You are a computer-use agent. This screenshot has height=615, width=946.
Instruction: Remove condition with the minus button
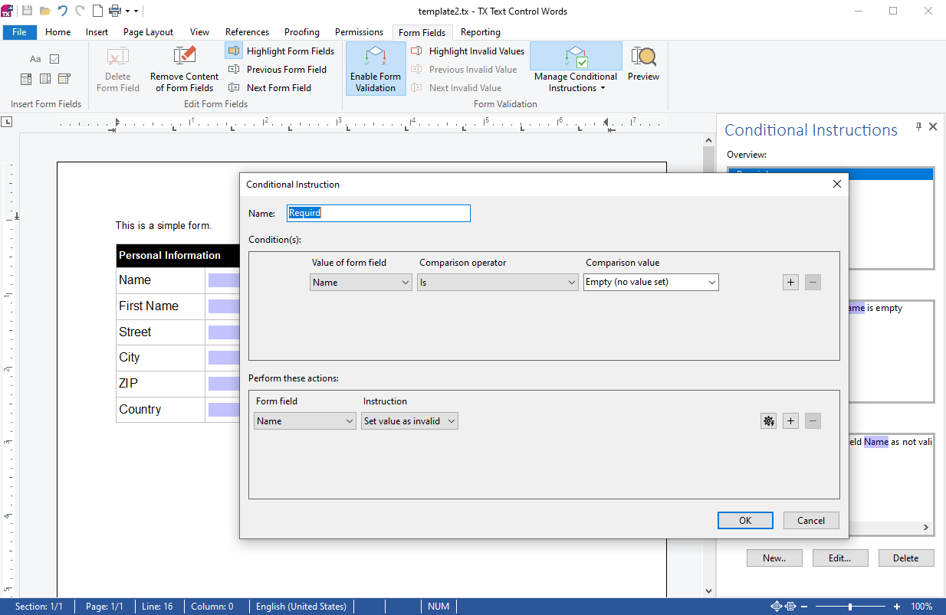pyautogui.click(x=813, y=282)
